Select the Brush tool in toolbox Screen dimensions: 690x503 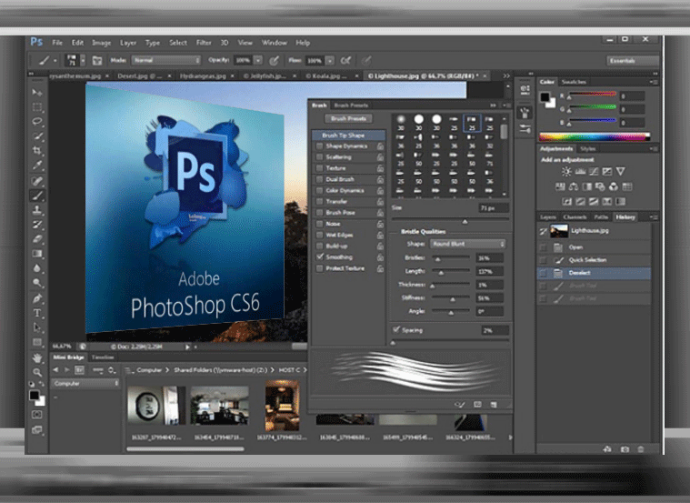[37, 196]
